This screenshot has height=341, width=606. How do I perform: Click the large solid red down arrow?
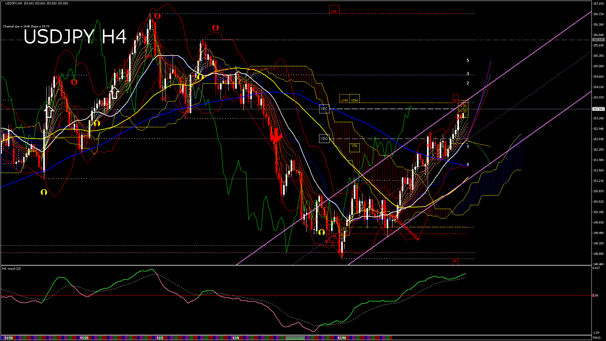tap(276, 136)
